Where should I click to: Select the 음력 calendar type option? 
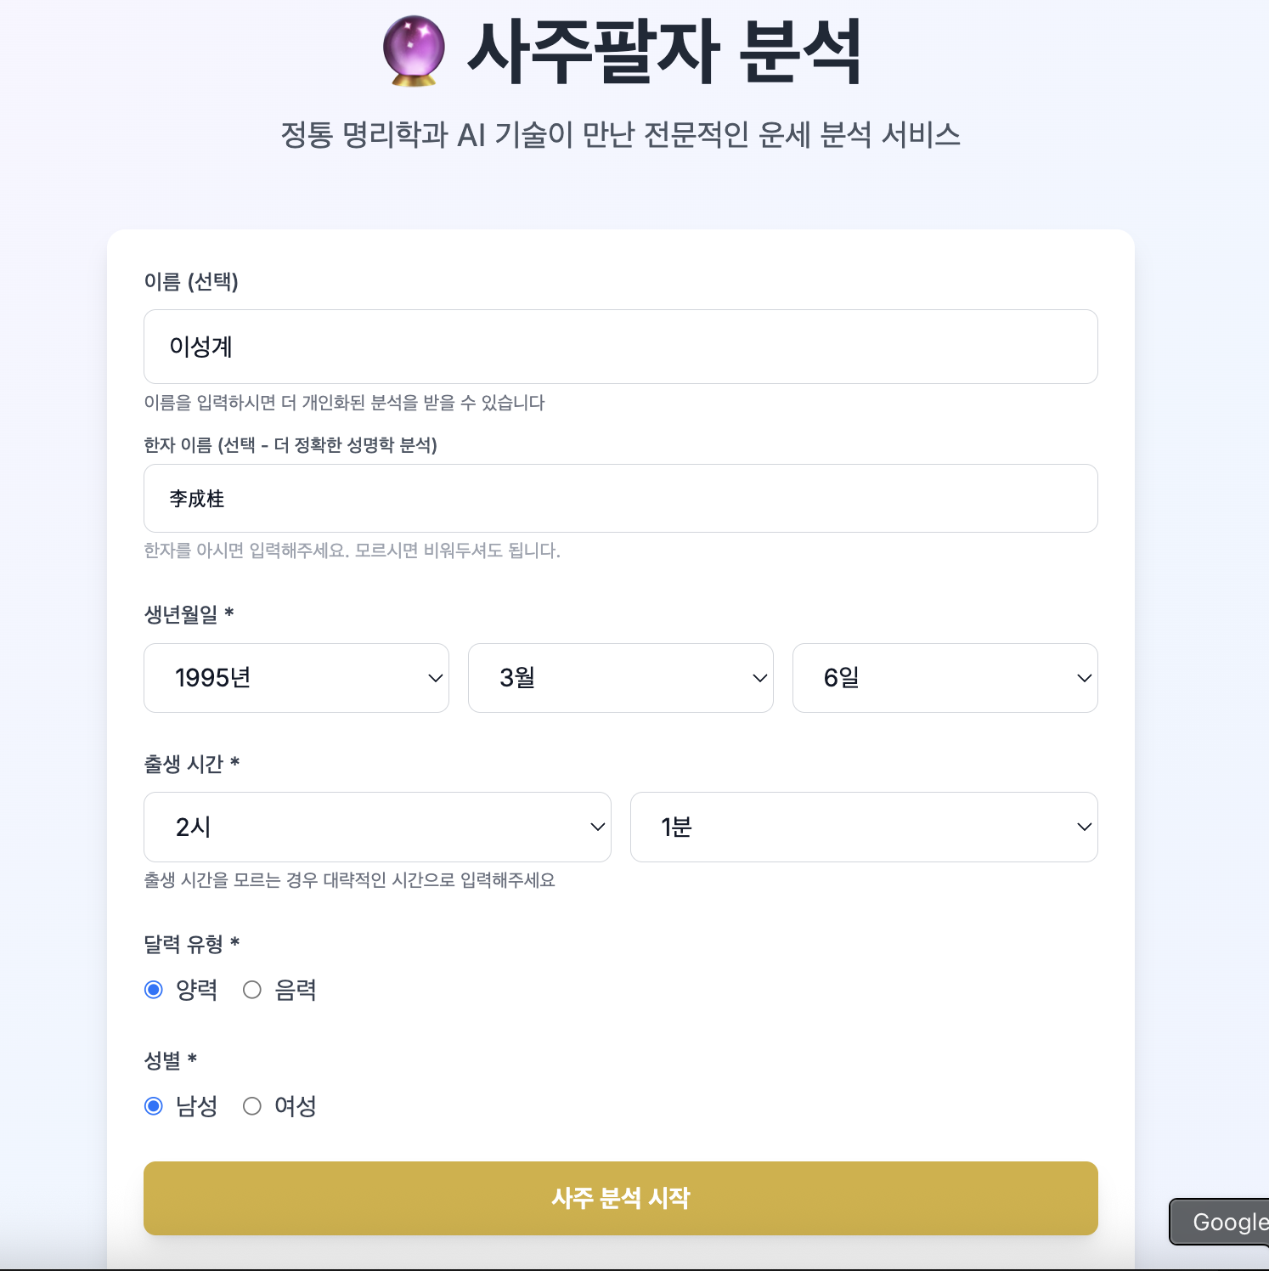[x=251, y=989]
